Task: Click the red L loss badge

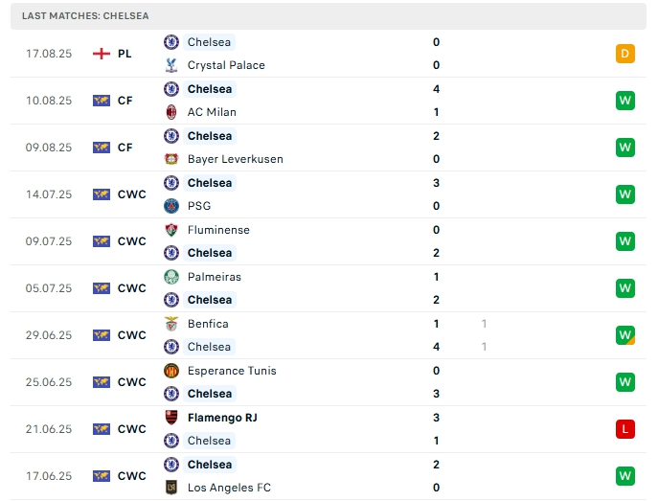Action: pyautogui.click(x=624, y=429)
